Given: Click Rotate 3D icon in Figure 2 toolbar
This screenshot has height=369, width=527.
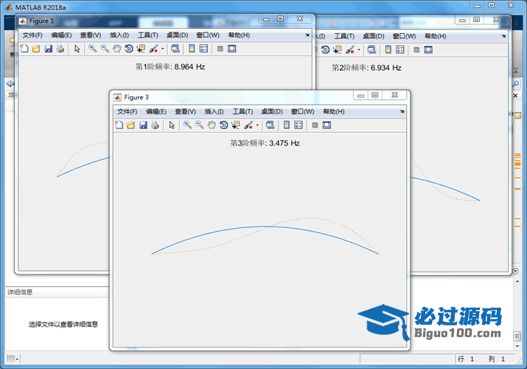Looking at the screenshot, I should click(x=325, y=49).
